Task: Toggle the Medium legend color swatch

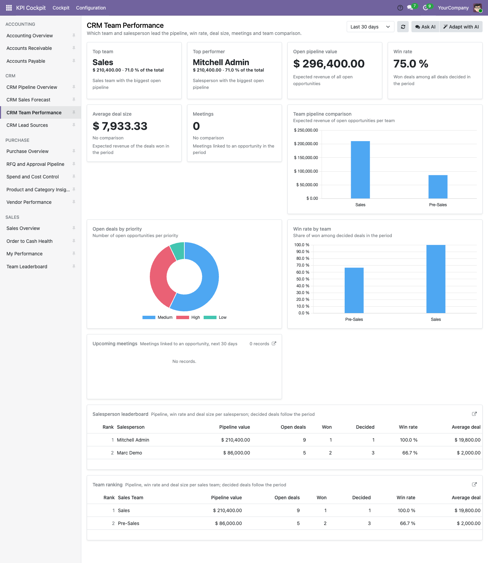Action: pyautogui.click(x=149, y=317)
